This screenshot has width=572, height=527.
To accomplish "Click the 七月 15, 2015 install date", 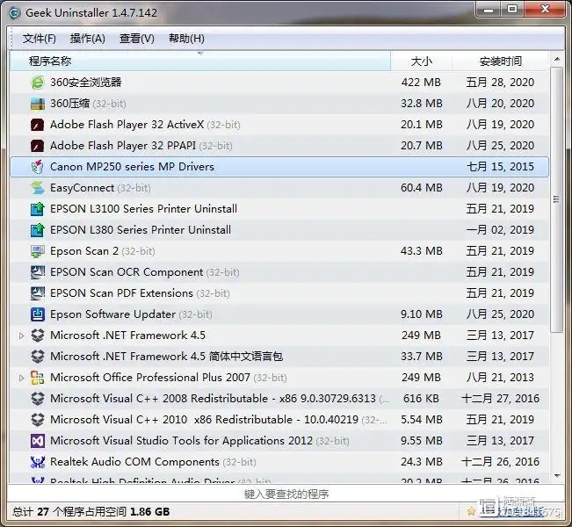I will point(500,167).
